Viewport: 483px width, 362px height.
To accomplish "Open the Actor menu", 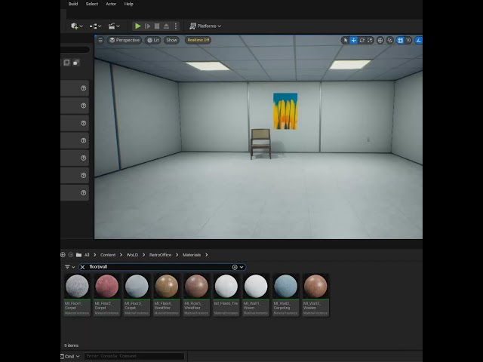I will pyautogui.click(x=111, y=4).
